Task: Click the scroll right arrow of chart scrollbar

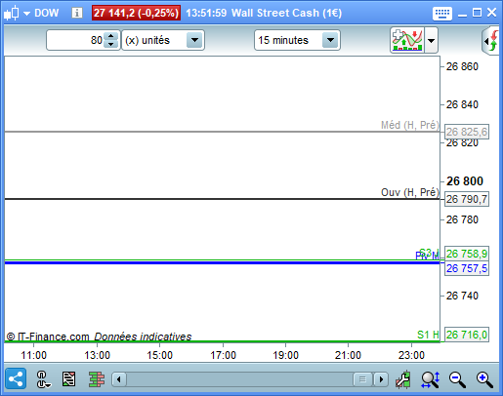Action: 381,379
